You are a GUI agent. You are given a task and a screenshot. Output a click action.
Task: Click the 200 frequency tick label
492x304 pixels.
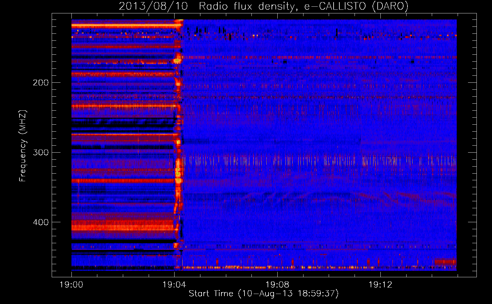41,83
